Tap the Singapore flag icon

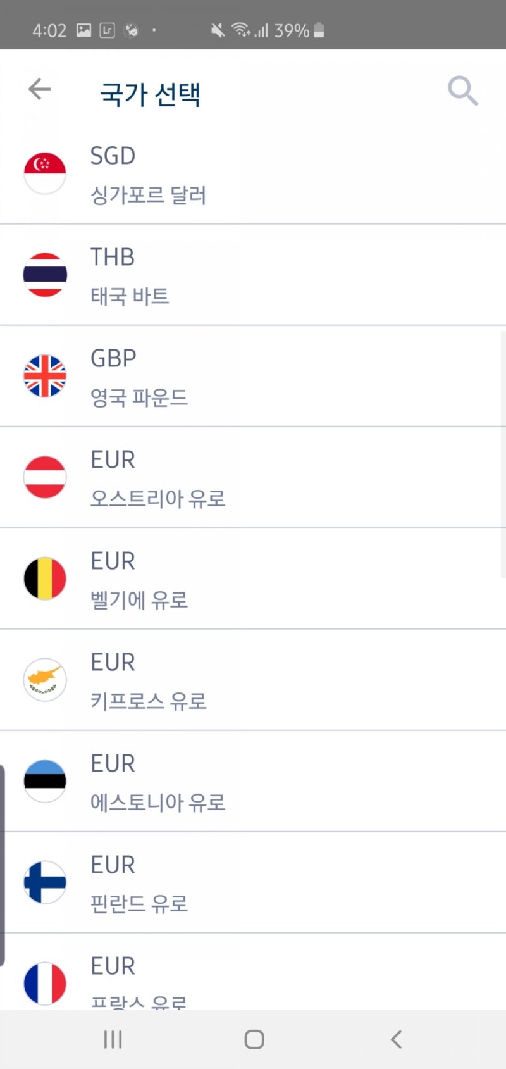click(x=45, y=173)
